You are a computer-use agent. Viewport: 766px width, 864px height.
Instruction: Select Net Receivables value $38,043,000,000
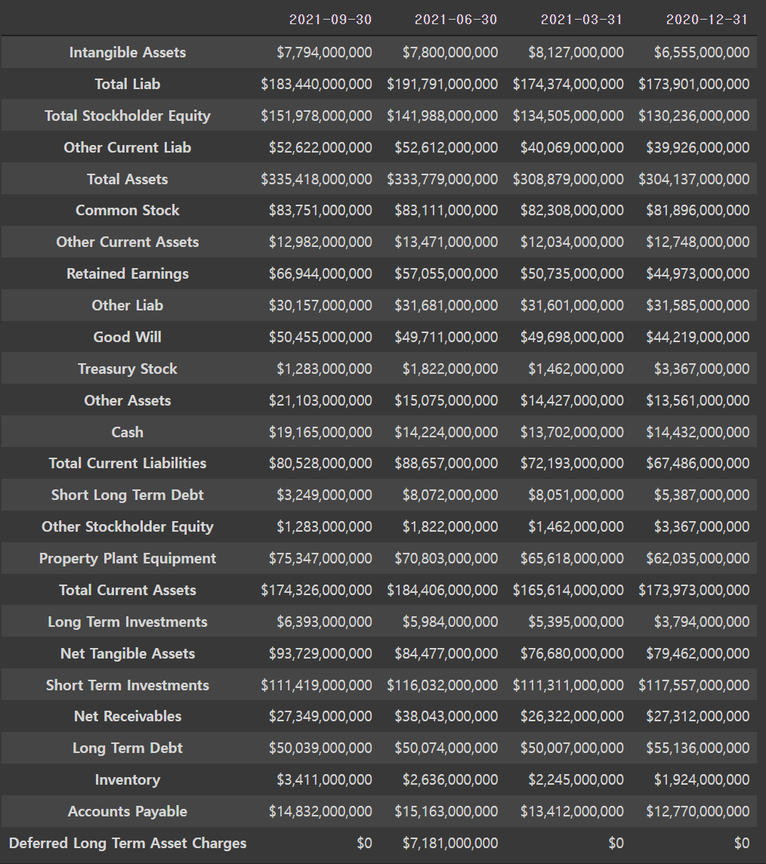point(446,716)
